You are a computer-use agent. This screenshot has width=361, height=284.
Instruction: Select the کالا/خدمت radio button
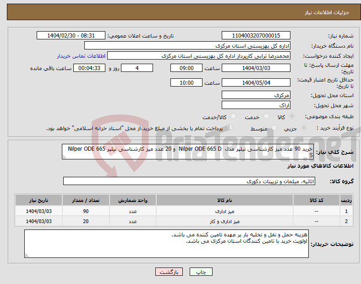234,116
